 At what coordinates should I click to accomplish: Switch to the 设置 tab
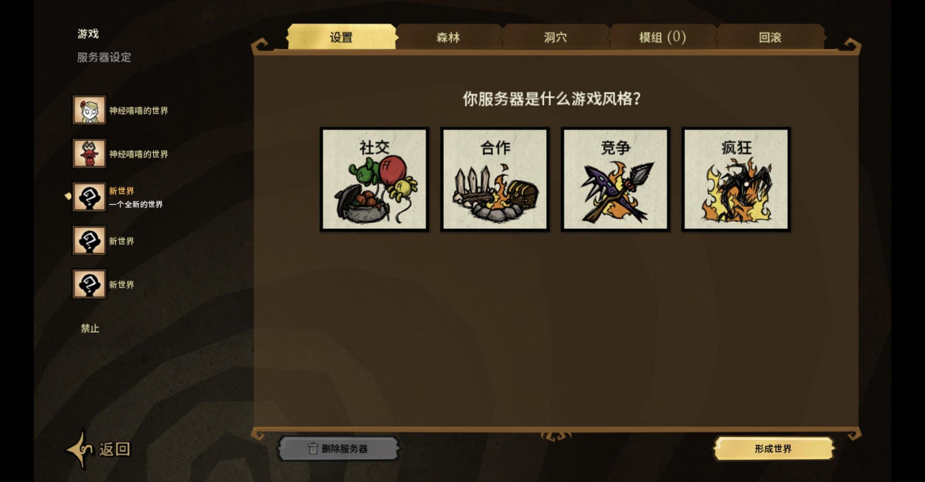(341, 37)
